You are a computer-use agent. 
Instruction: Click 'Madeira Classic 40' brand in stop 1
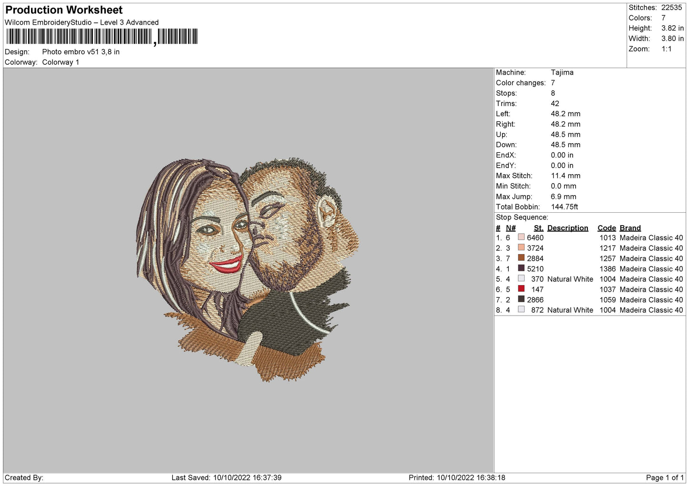651,238
